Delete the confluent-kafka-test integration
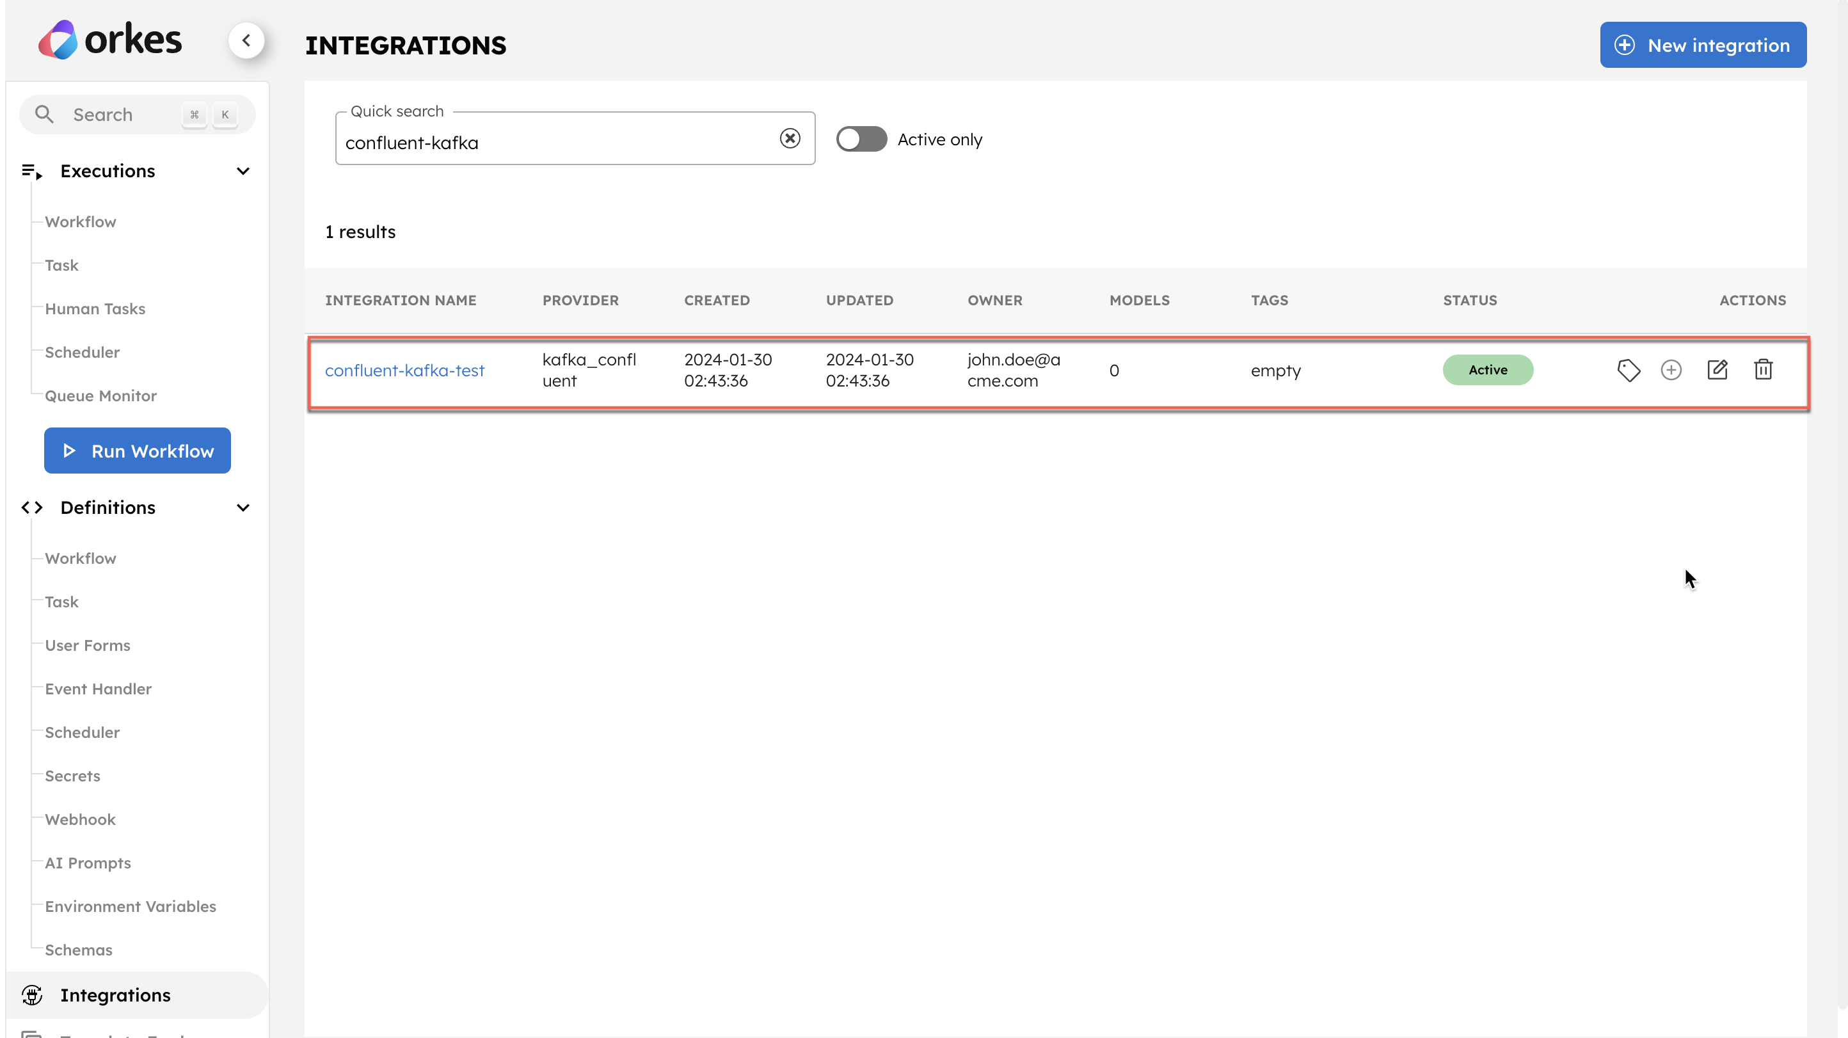The image size is (1848, 1038). point(1763,369)
